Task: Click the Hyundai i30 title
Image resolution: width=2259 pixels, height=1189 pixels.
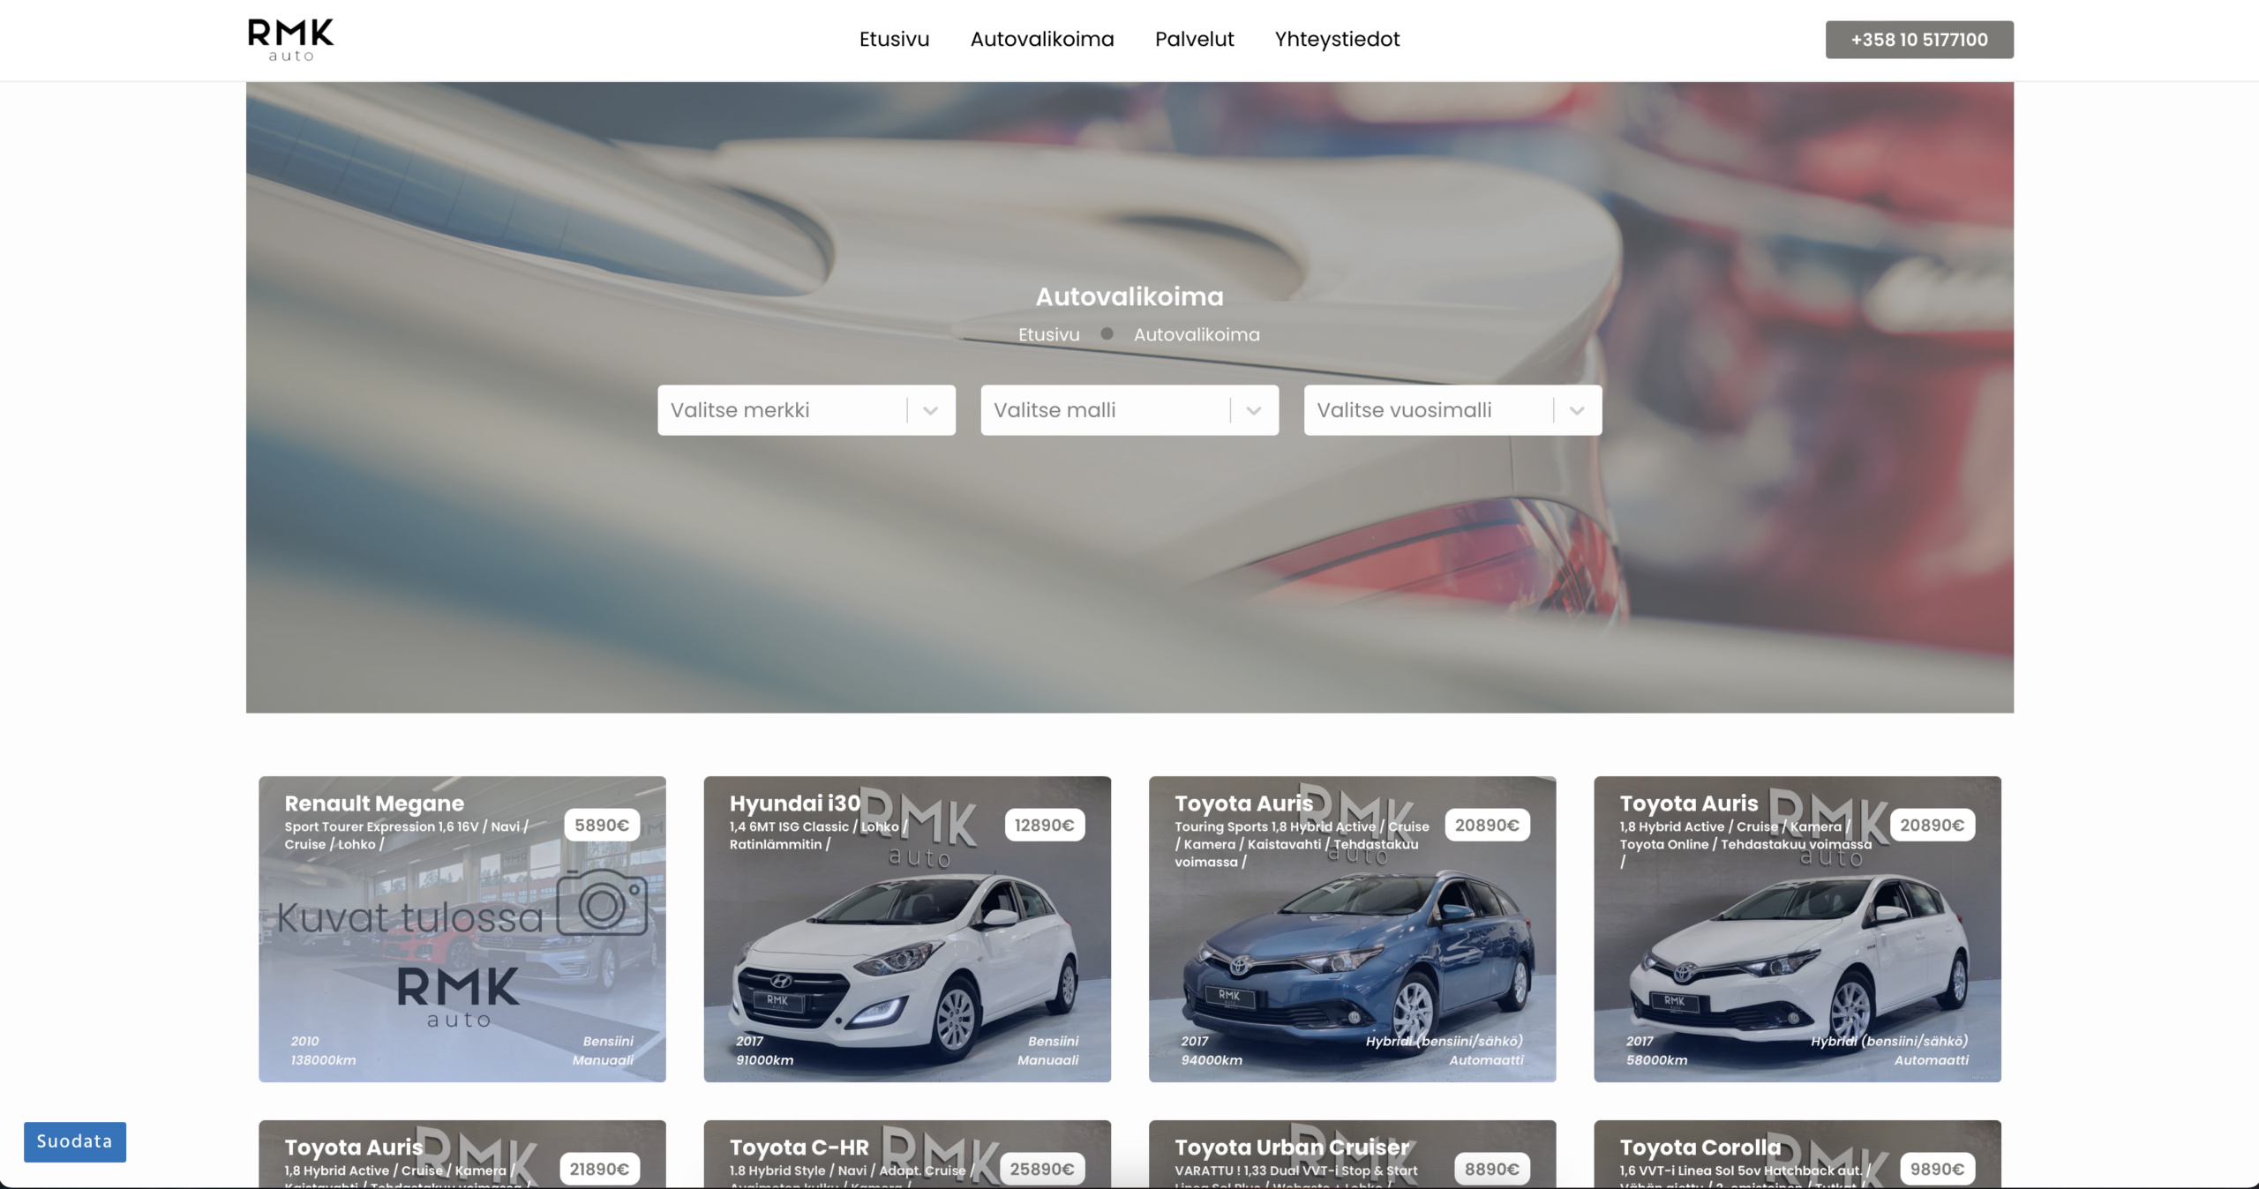Action: point(794,804)
